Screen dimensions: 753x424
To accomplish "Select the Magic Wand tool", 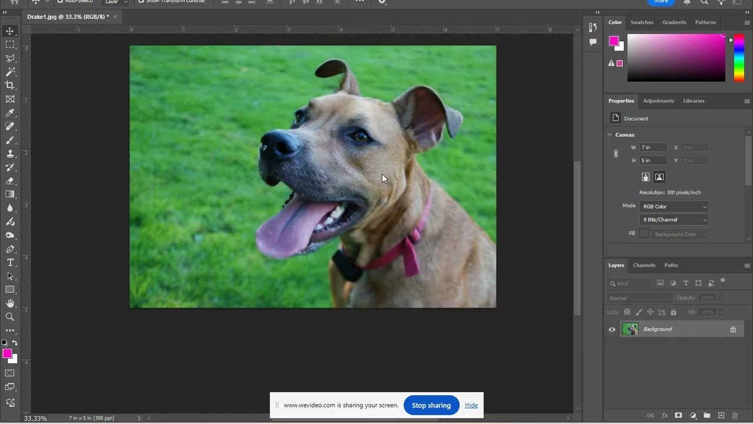I will [10, 72].
